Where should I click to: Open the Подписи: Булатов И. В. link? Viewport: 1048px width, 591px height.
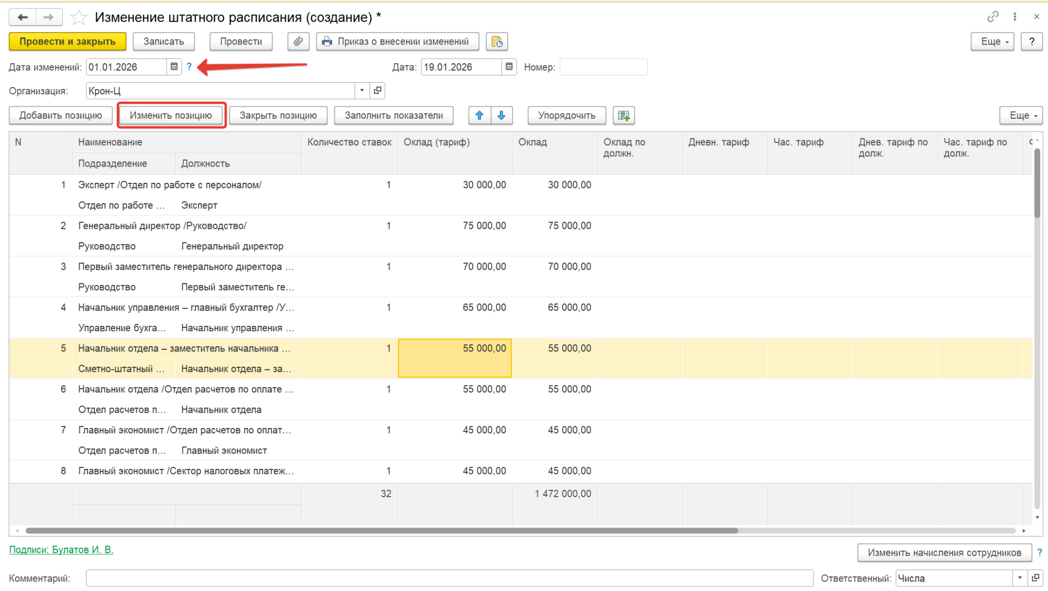(61, 550)
